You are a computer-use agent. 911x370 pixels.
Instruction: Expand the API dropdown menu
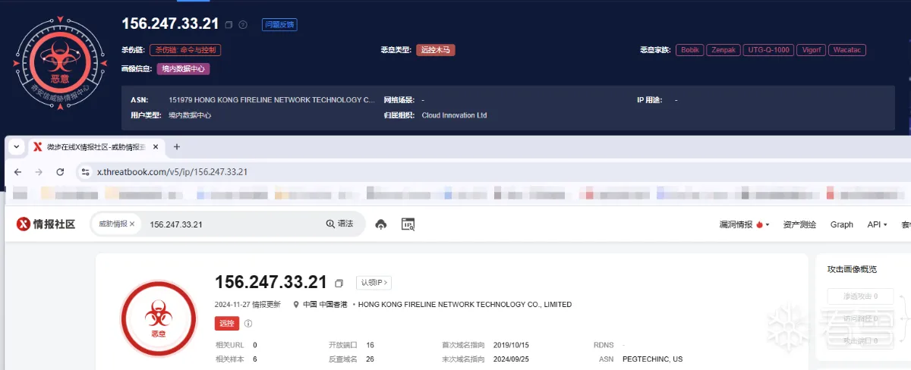coord(878,224)
